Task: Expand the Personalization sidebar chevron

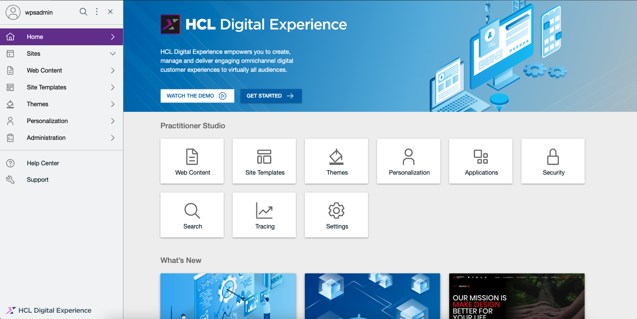Action: point(113,121)
